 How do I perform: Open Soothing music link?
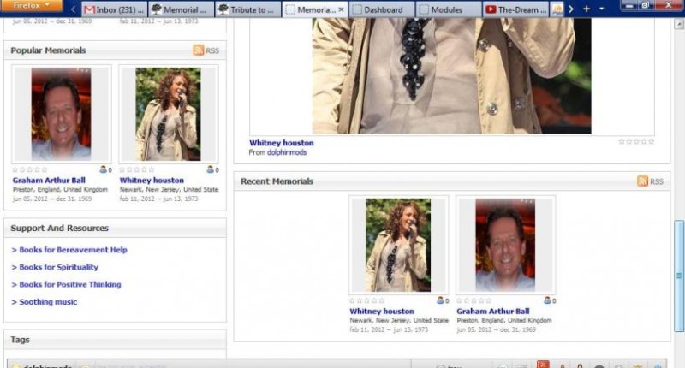(x=48, y=302)
